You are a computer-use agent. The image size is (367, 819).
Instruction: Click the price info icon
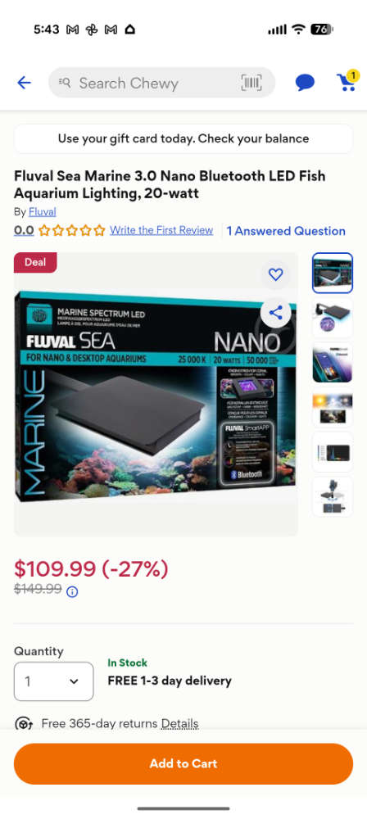(72, 592)
